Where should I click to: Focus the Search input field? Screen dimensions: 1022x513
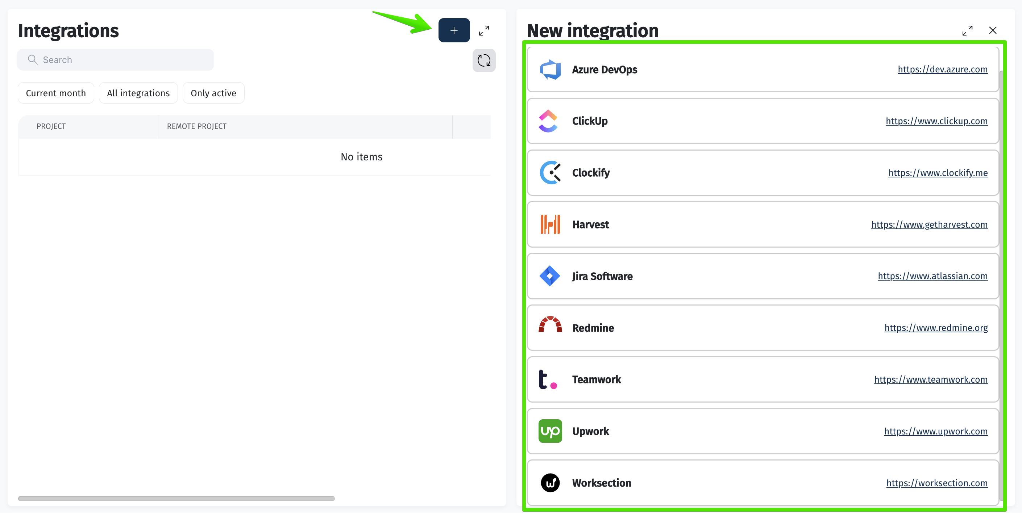[115, 60]
